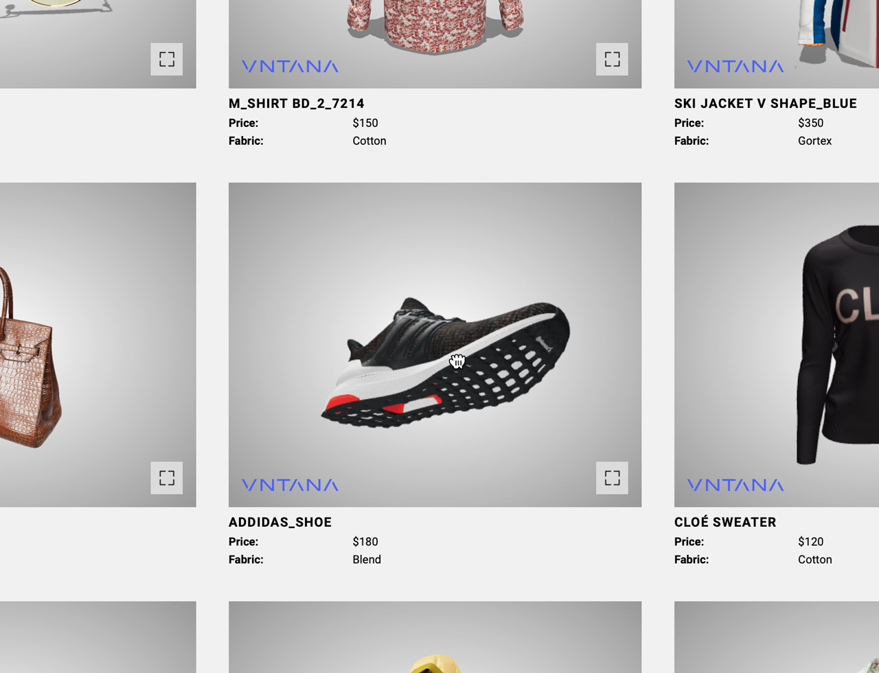Click VNTANA logo in shoe viewer
879x673 pixels.
click(x=290, y=485)
